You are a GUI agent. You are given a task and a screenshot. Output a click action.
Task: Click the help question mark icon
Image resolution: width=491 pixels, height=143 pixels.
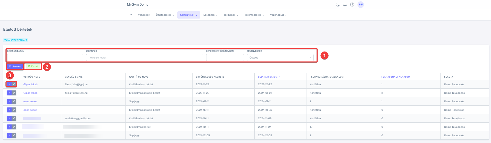(352, 5)
